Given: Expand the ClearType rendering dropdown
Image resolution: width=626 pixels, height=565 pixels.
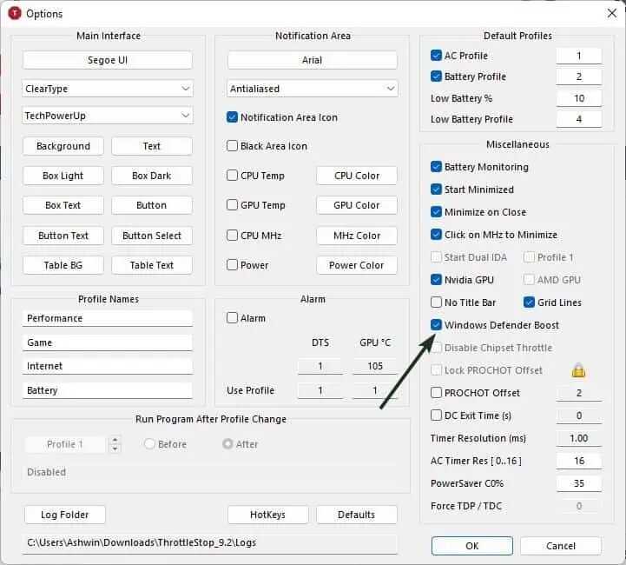Looking at the screenshot, I should tap(108, 89).
